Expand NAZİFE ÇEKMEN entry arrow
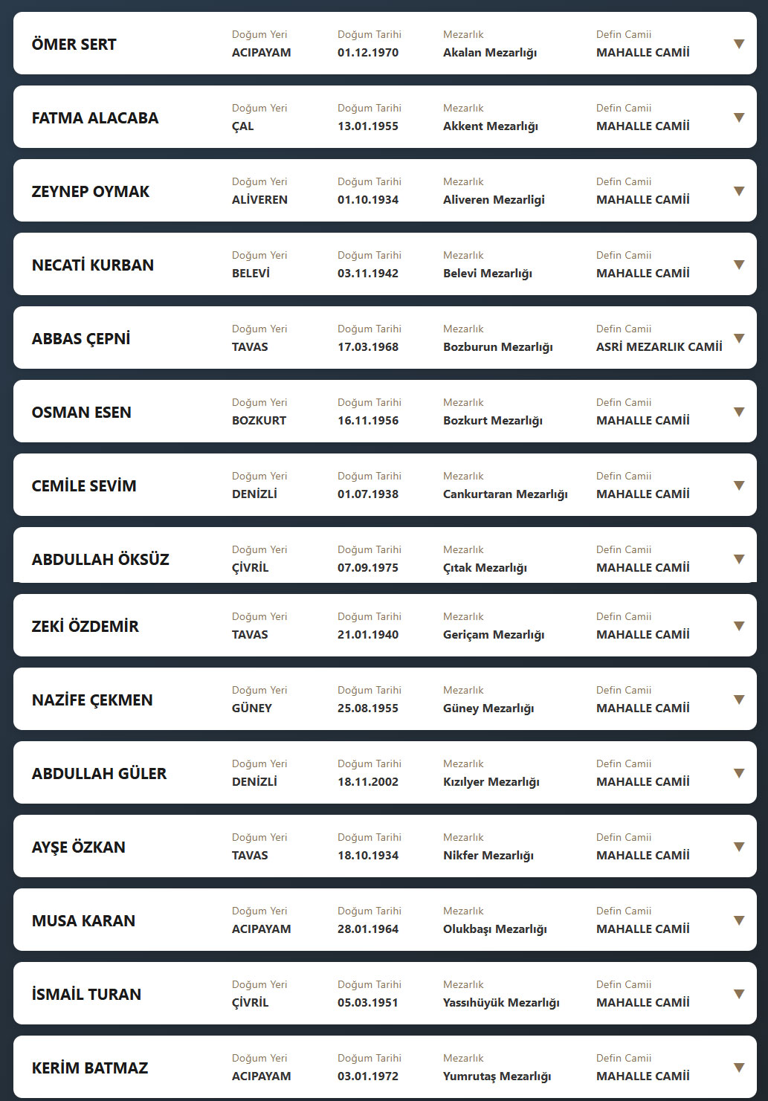The image size is (768, 1101). 739,700
